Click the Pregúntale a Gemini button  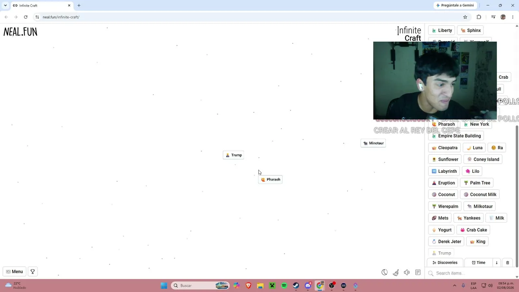pyautogui.click(x=455, y=5)
